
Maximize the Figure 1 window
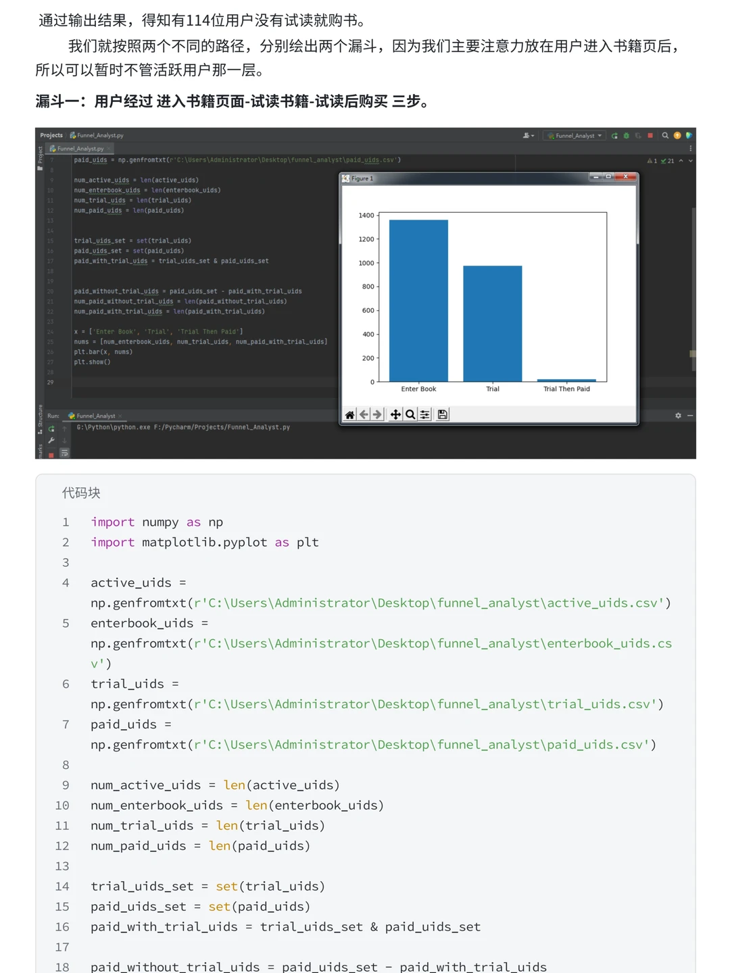[x=608, y=176]
